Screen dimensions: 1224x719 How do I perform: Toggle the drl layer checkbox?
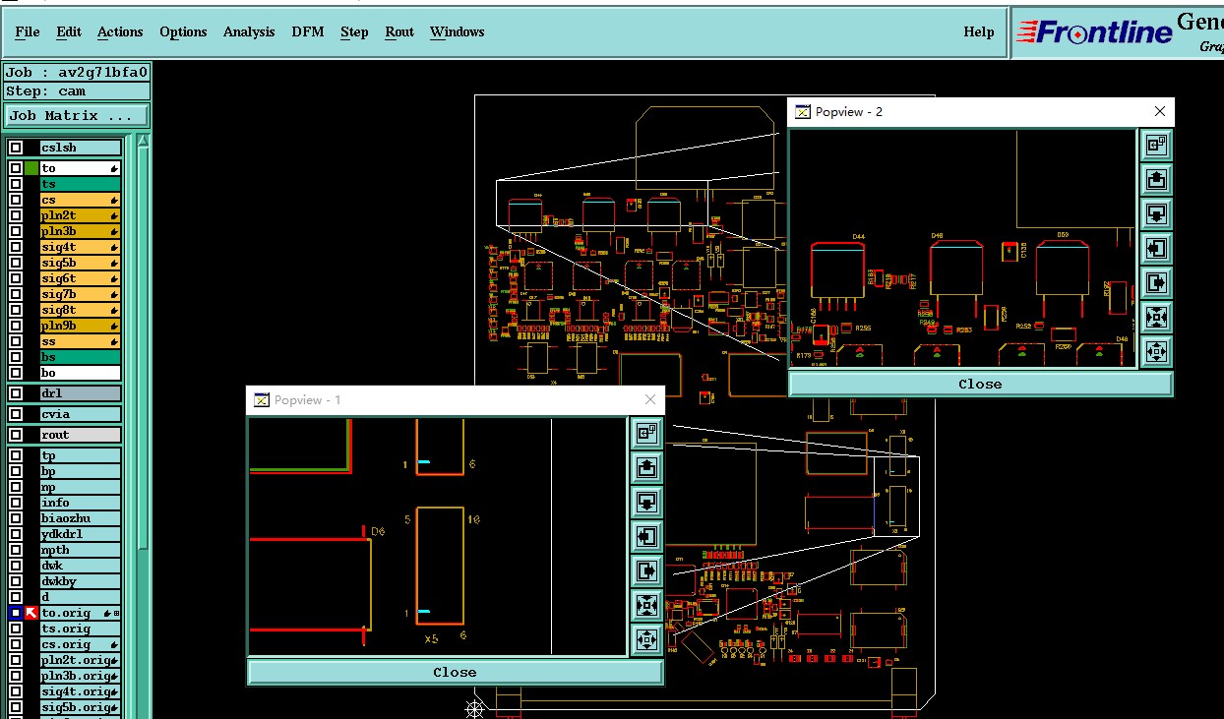tap(15, 393)
